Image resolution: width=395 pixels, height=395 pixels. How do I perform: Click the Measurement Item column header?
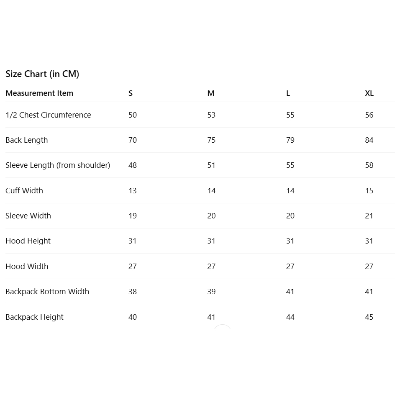(39, 93)
